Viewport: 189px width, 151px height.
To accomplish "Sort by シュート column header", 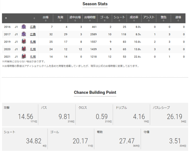I will tap(119, 18).
